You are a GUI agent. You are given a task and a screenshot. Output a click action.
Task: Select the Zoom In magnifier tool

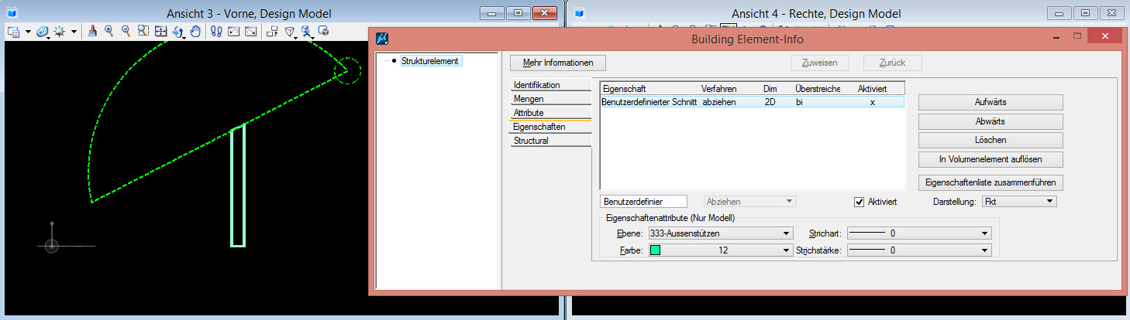(109, 32)
